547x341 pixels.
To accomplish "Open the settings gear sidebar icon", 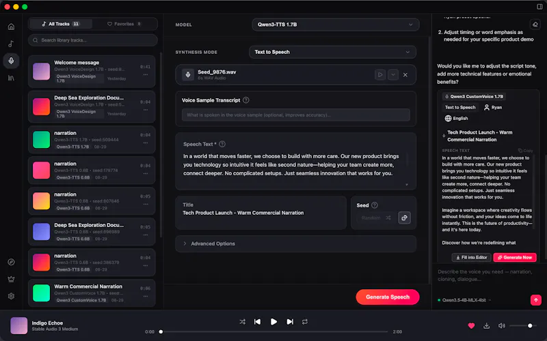I will 11,296.
